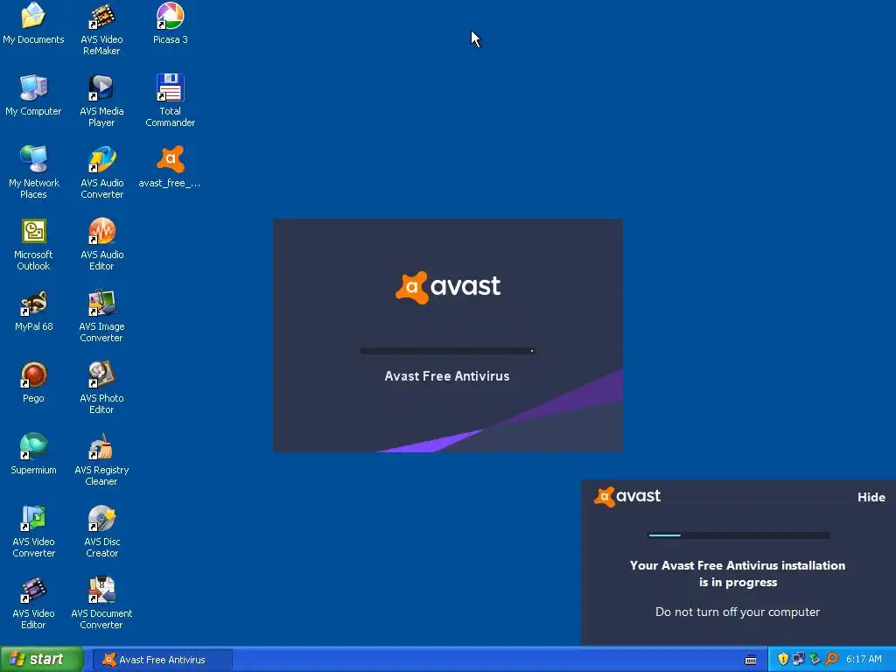Select the AVS Registry Cleaner shortcut

click(101, 460)
